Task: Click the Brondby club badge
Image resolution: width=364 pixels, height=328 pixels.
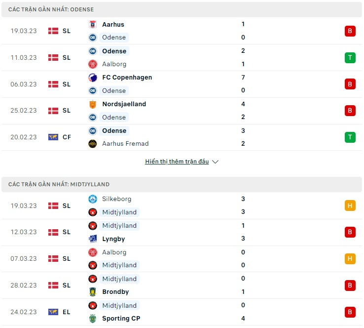Action: [93, 292]
